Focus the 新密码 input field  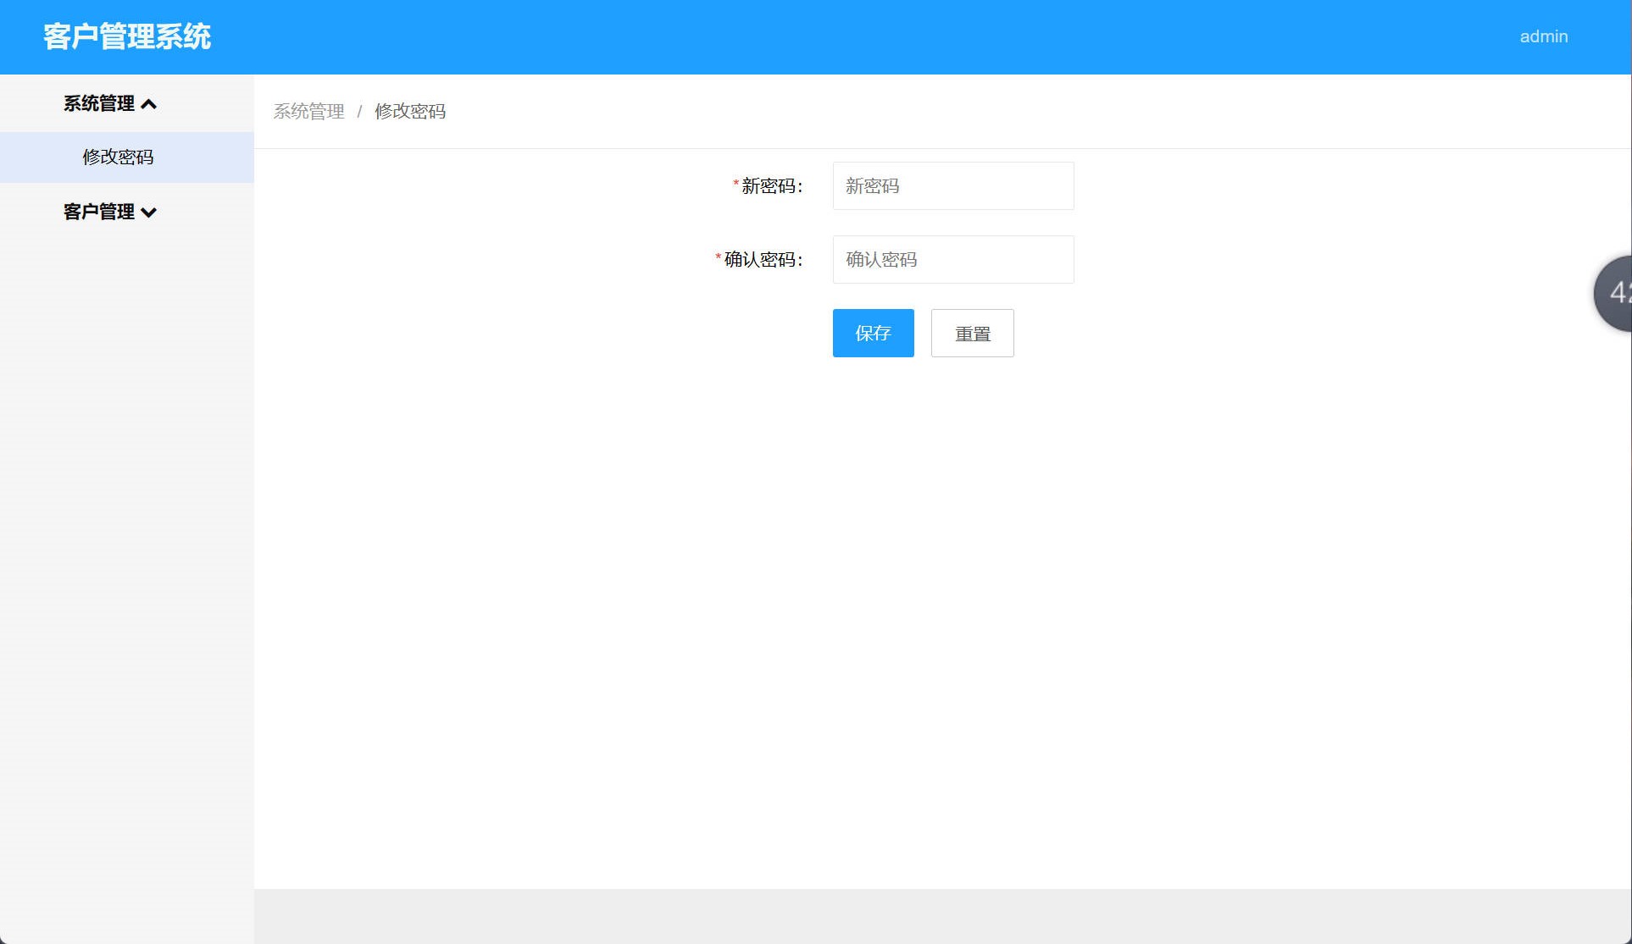point(952,185)
